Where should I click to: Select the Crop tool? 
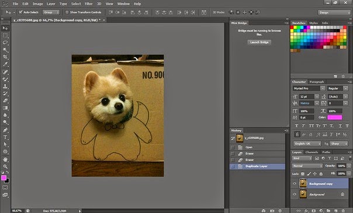pyautogui.click(x=5, y=57)
